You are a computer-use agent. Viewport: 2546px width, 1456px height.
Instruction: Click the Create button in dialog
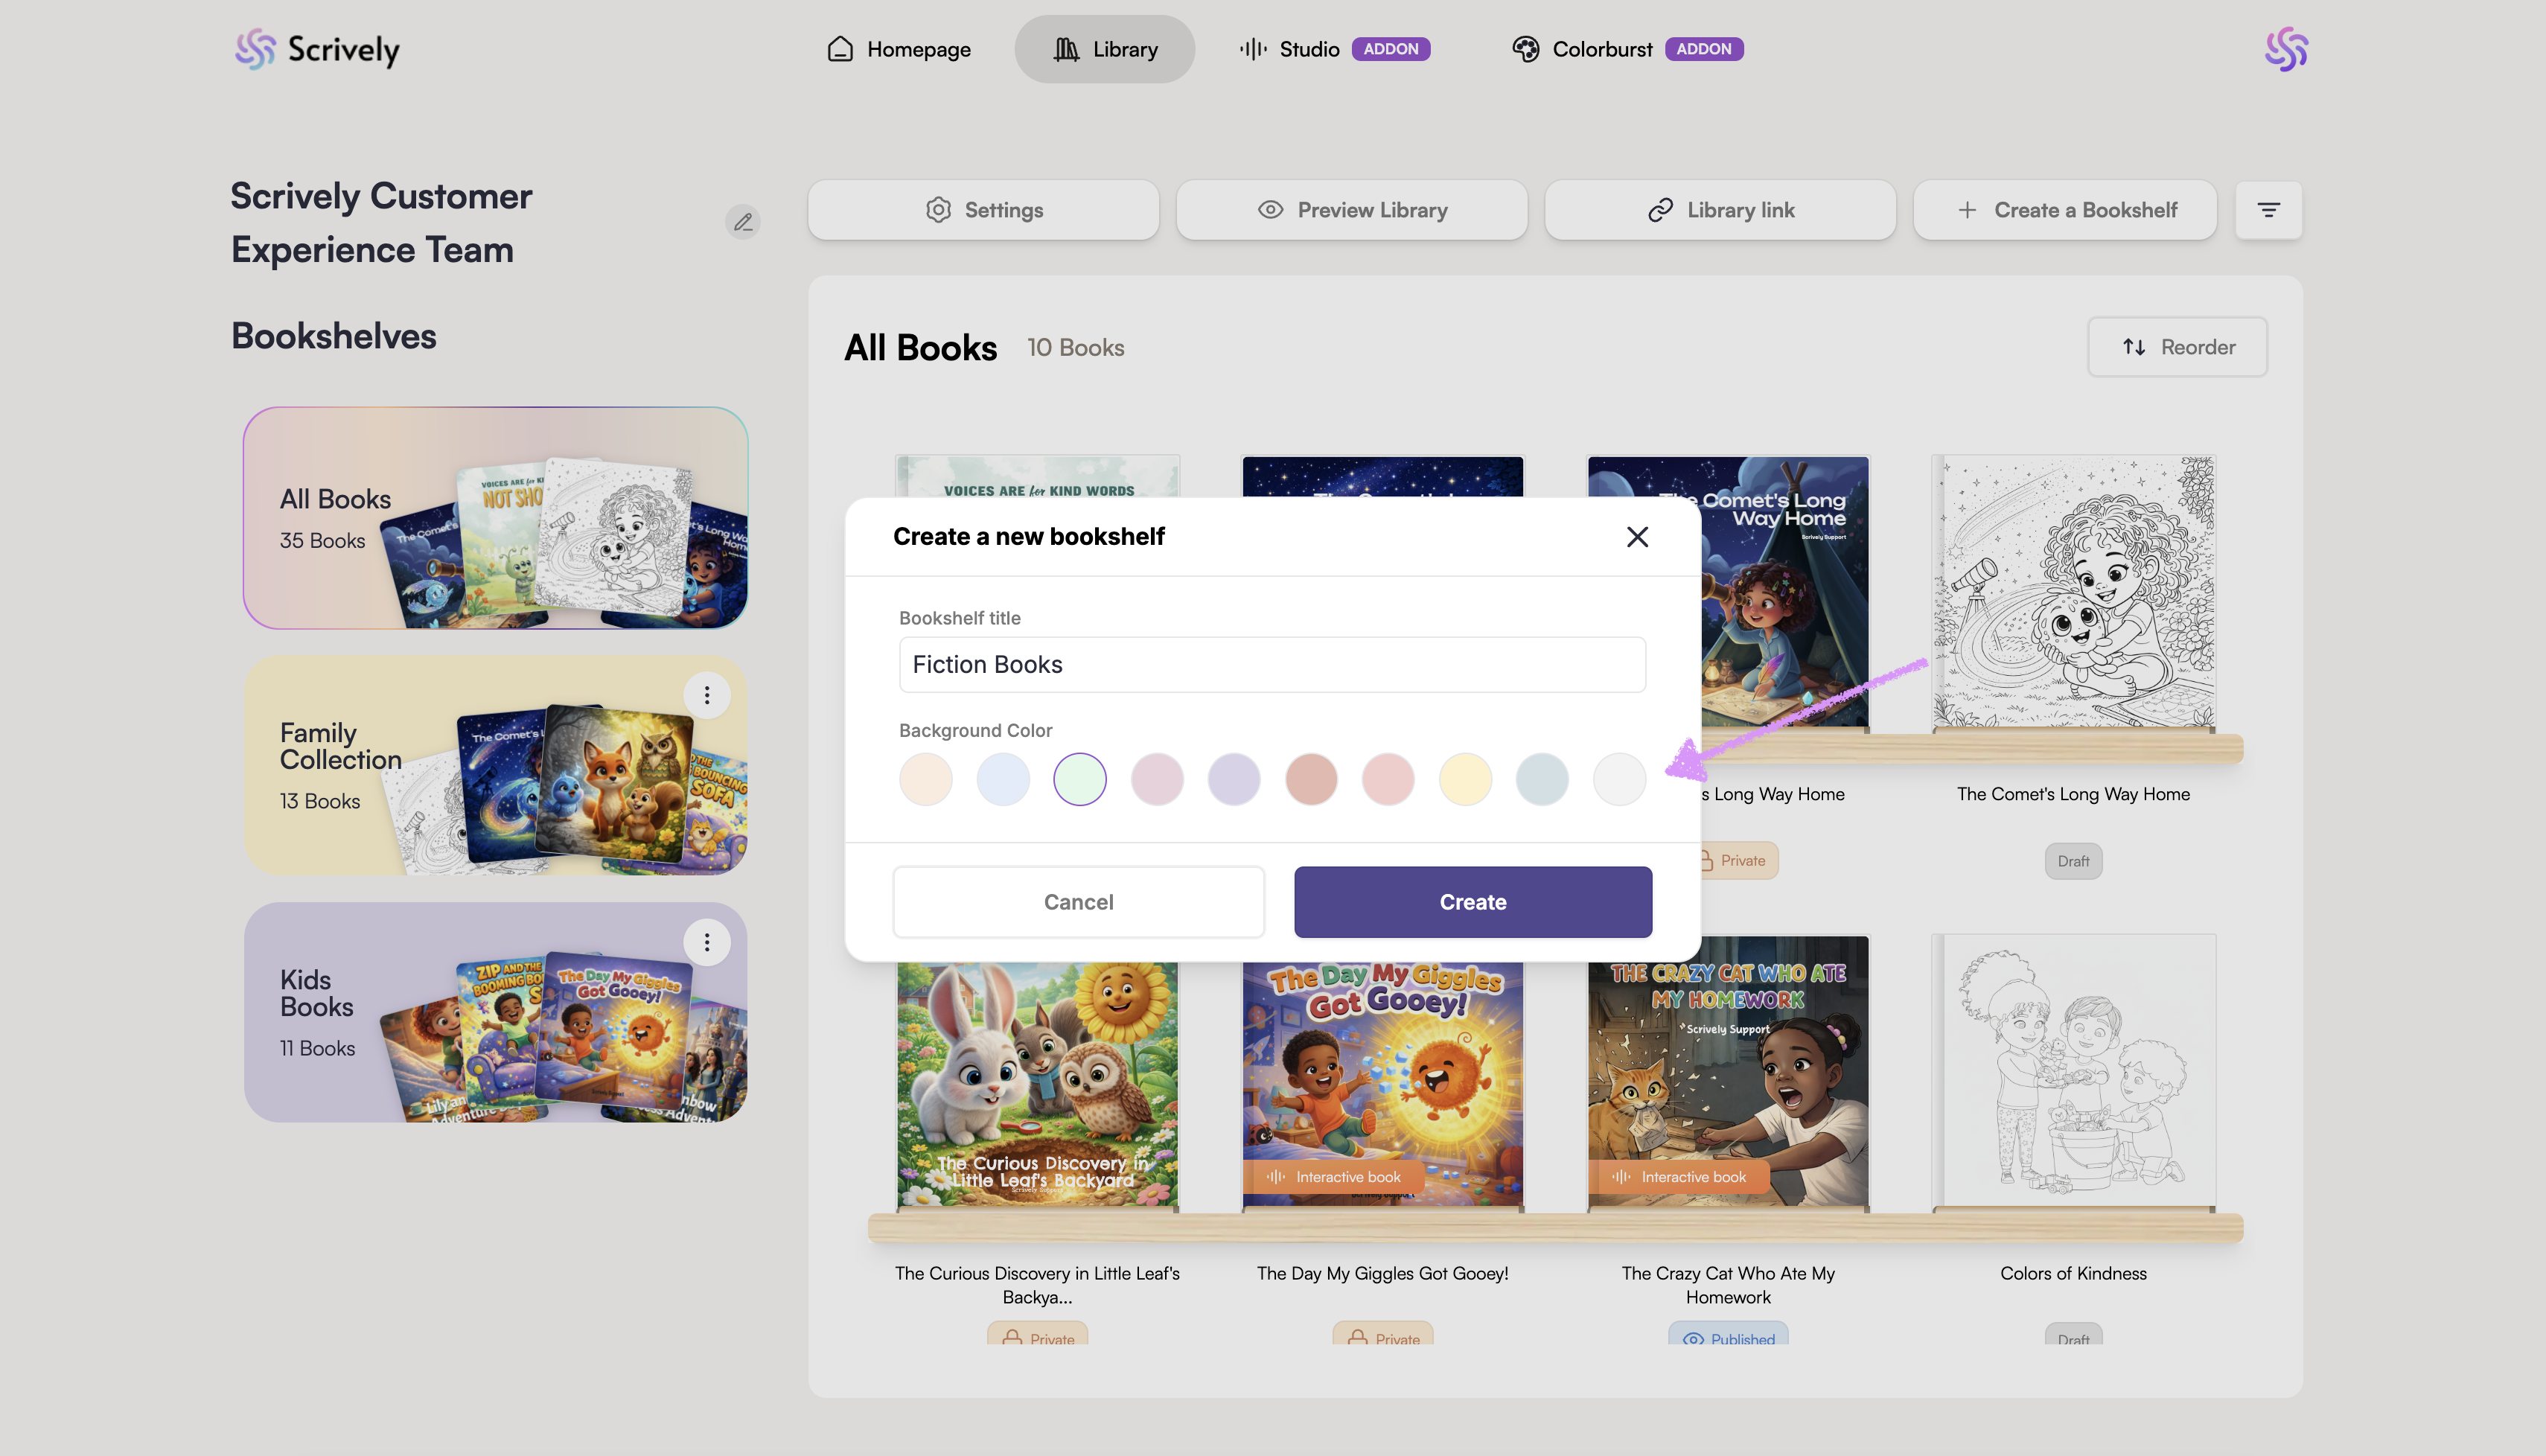tap(1473, 902)
